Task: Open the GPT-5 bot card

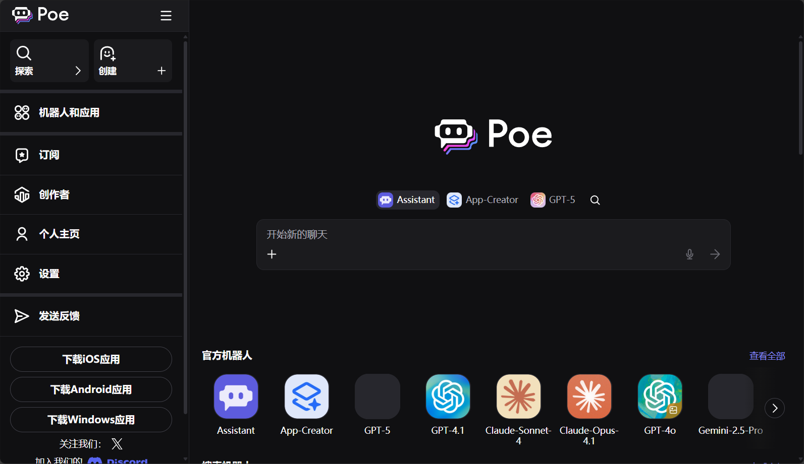Action: pos(377,405)
